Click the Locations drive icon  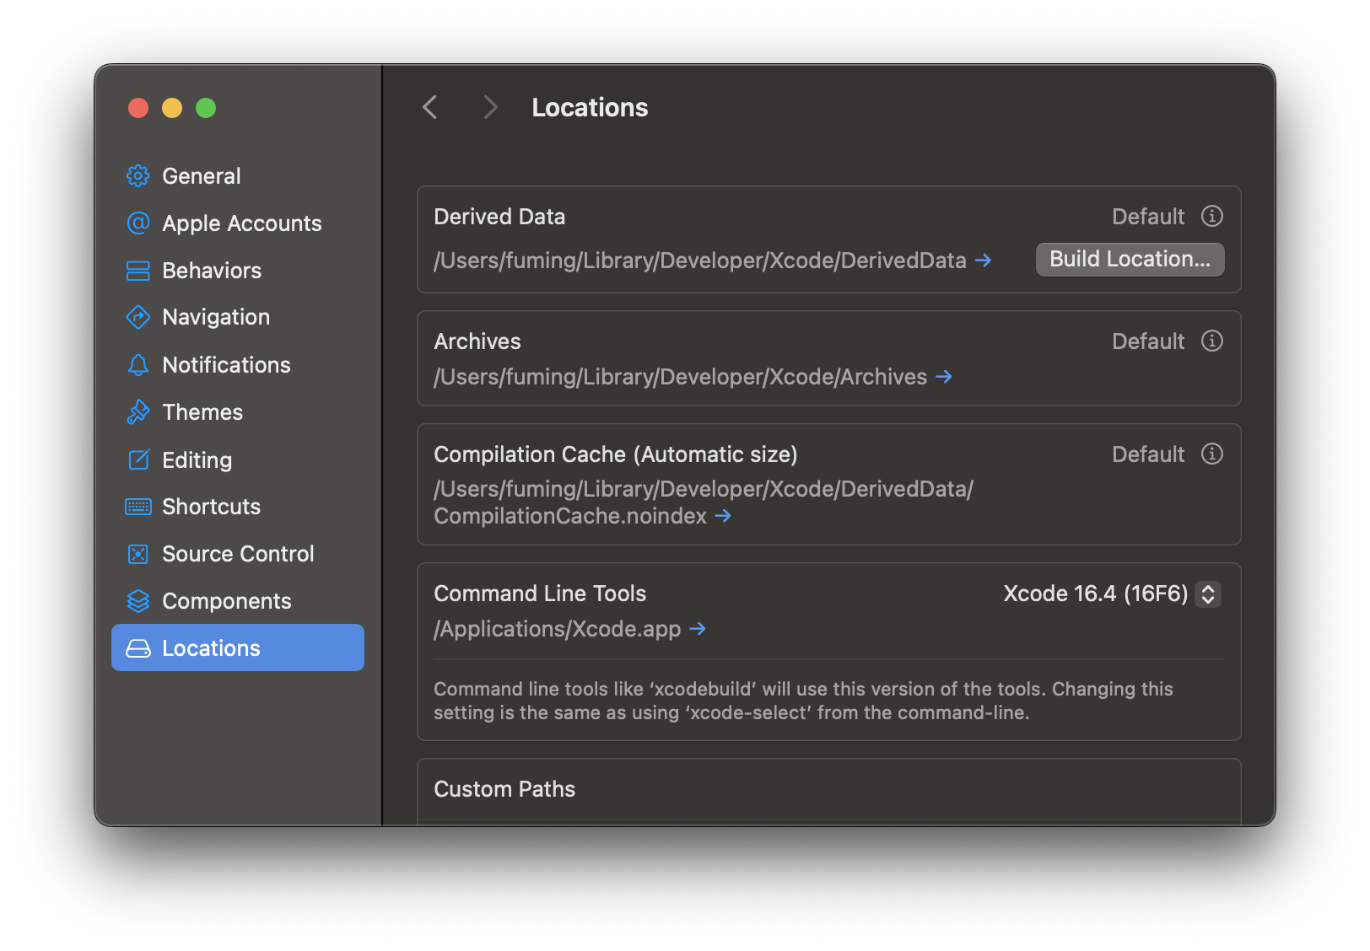point(138,648)
